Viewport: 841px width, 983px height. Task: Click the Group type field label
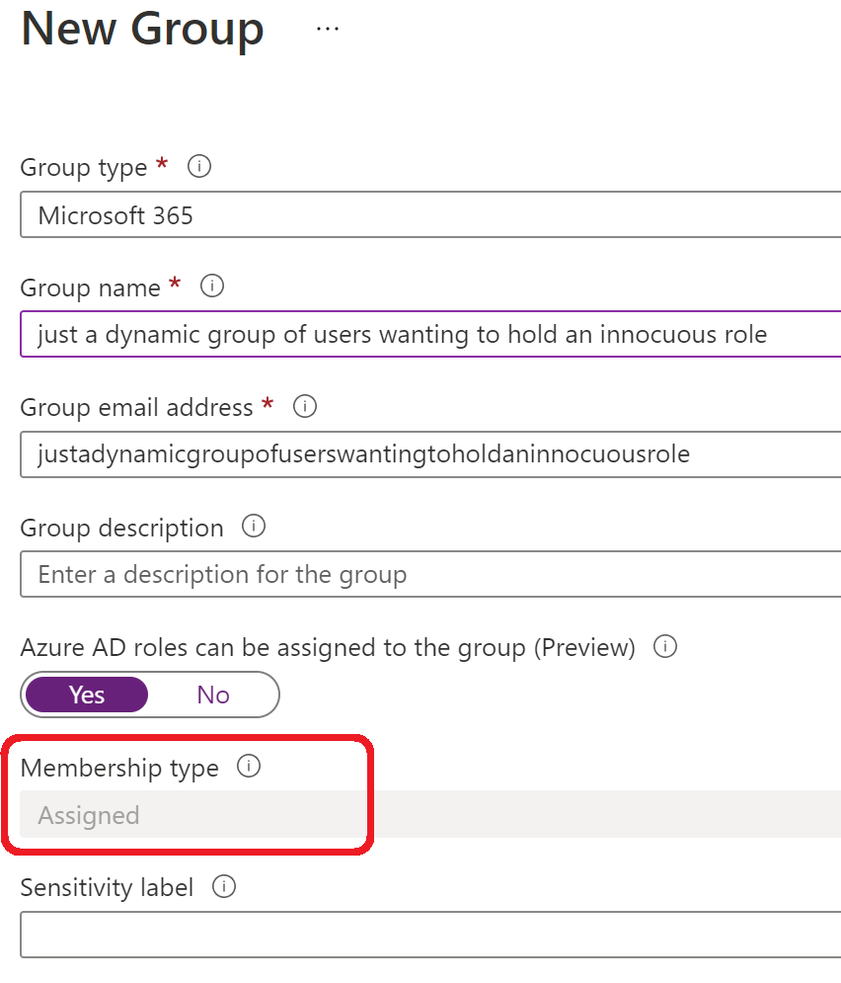(84, 168)
